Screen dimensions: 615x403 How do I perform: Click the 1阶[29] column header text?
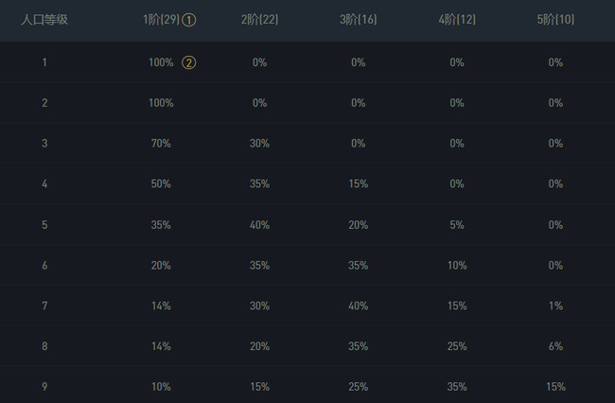click(x=162, y=20)
